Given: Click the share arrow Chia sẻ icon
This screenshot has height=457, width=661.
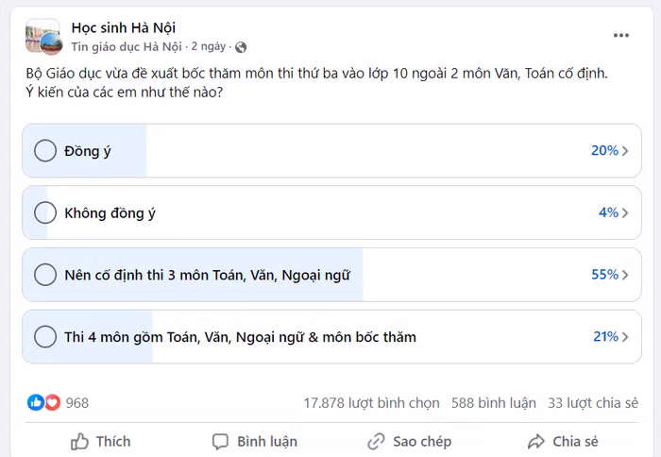Looking at the screenshot, I should (536, 441).
